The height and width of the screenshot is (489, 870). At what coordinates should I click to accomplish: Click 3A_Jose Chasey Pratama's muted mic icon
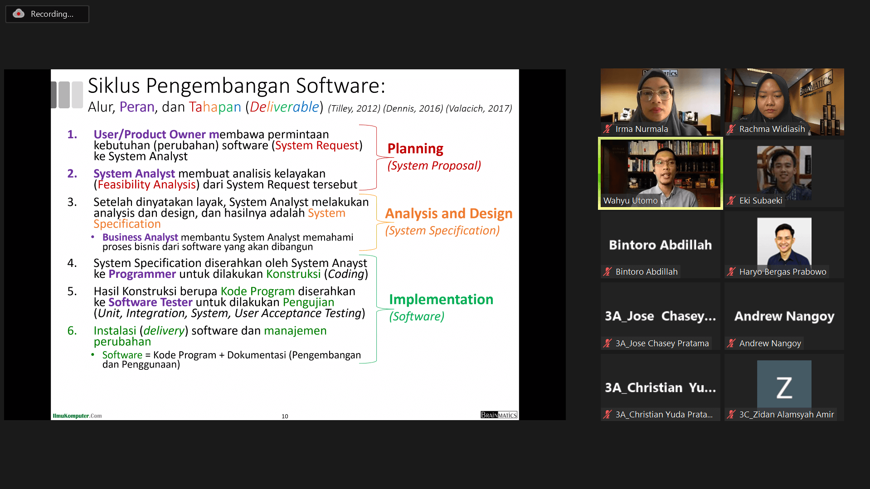tap(608, 344)
